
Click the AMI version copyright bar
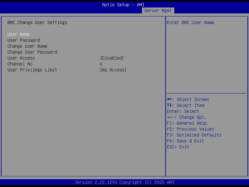[x=125, y=182]
